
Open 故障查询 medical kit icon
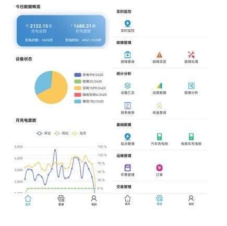click(x=127, y=55)
